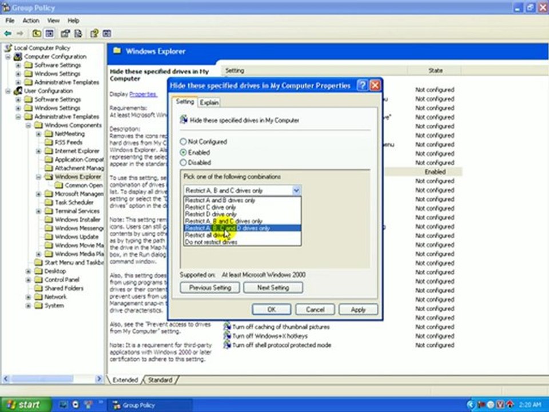Open the drive combinations dropdown arrow
549x412 pixels.
296,190
